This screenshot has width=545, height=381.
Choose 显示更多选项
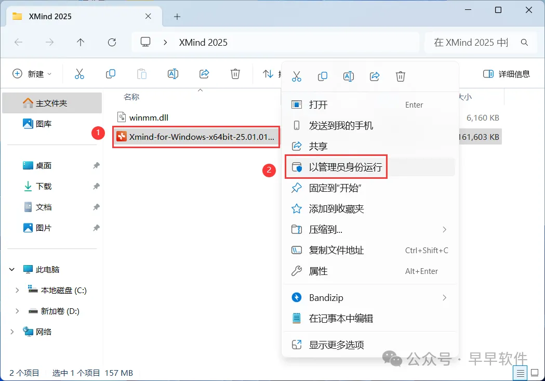(x=370, y=345)
